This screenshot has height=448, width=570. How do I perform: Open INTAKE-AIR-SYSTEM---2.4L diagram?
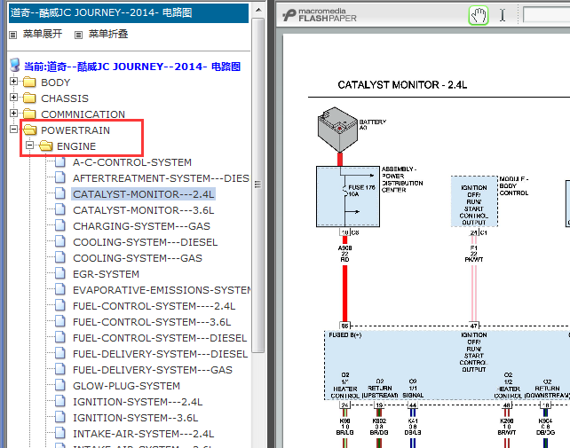coord(143,434)
